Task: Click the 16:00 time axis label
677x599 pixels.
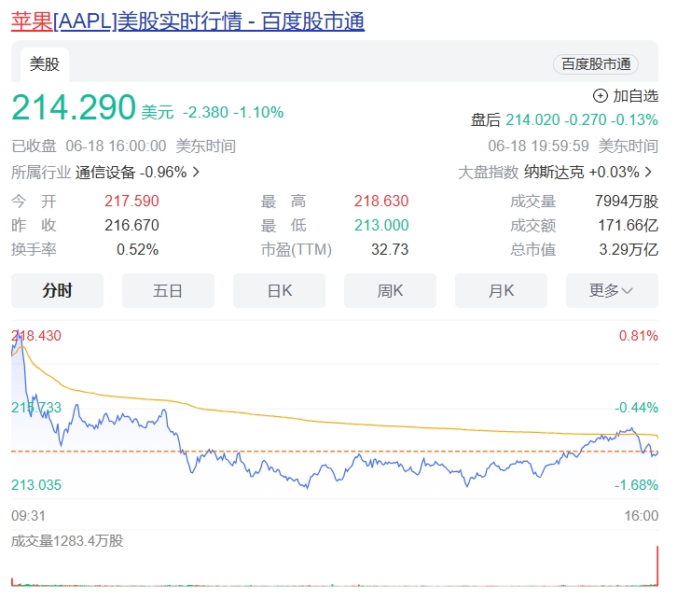Action: click(x=642, y=516)
